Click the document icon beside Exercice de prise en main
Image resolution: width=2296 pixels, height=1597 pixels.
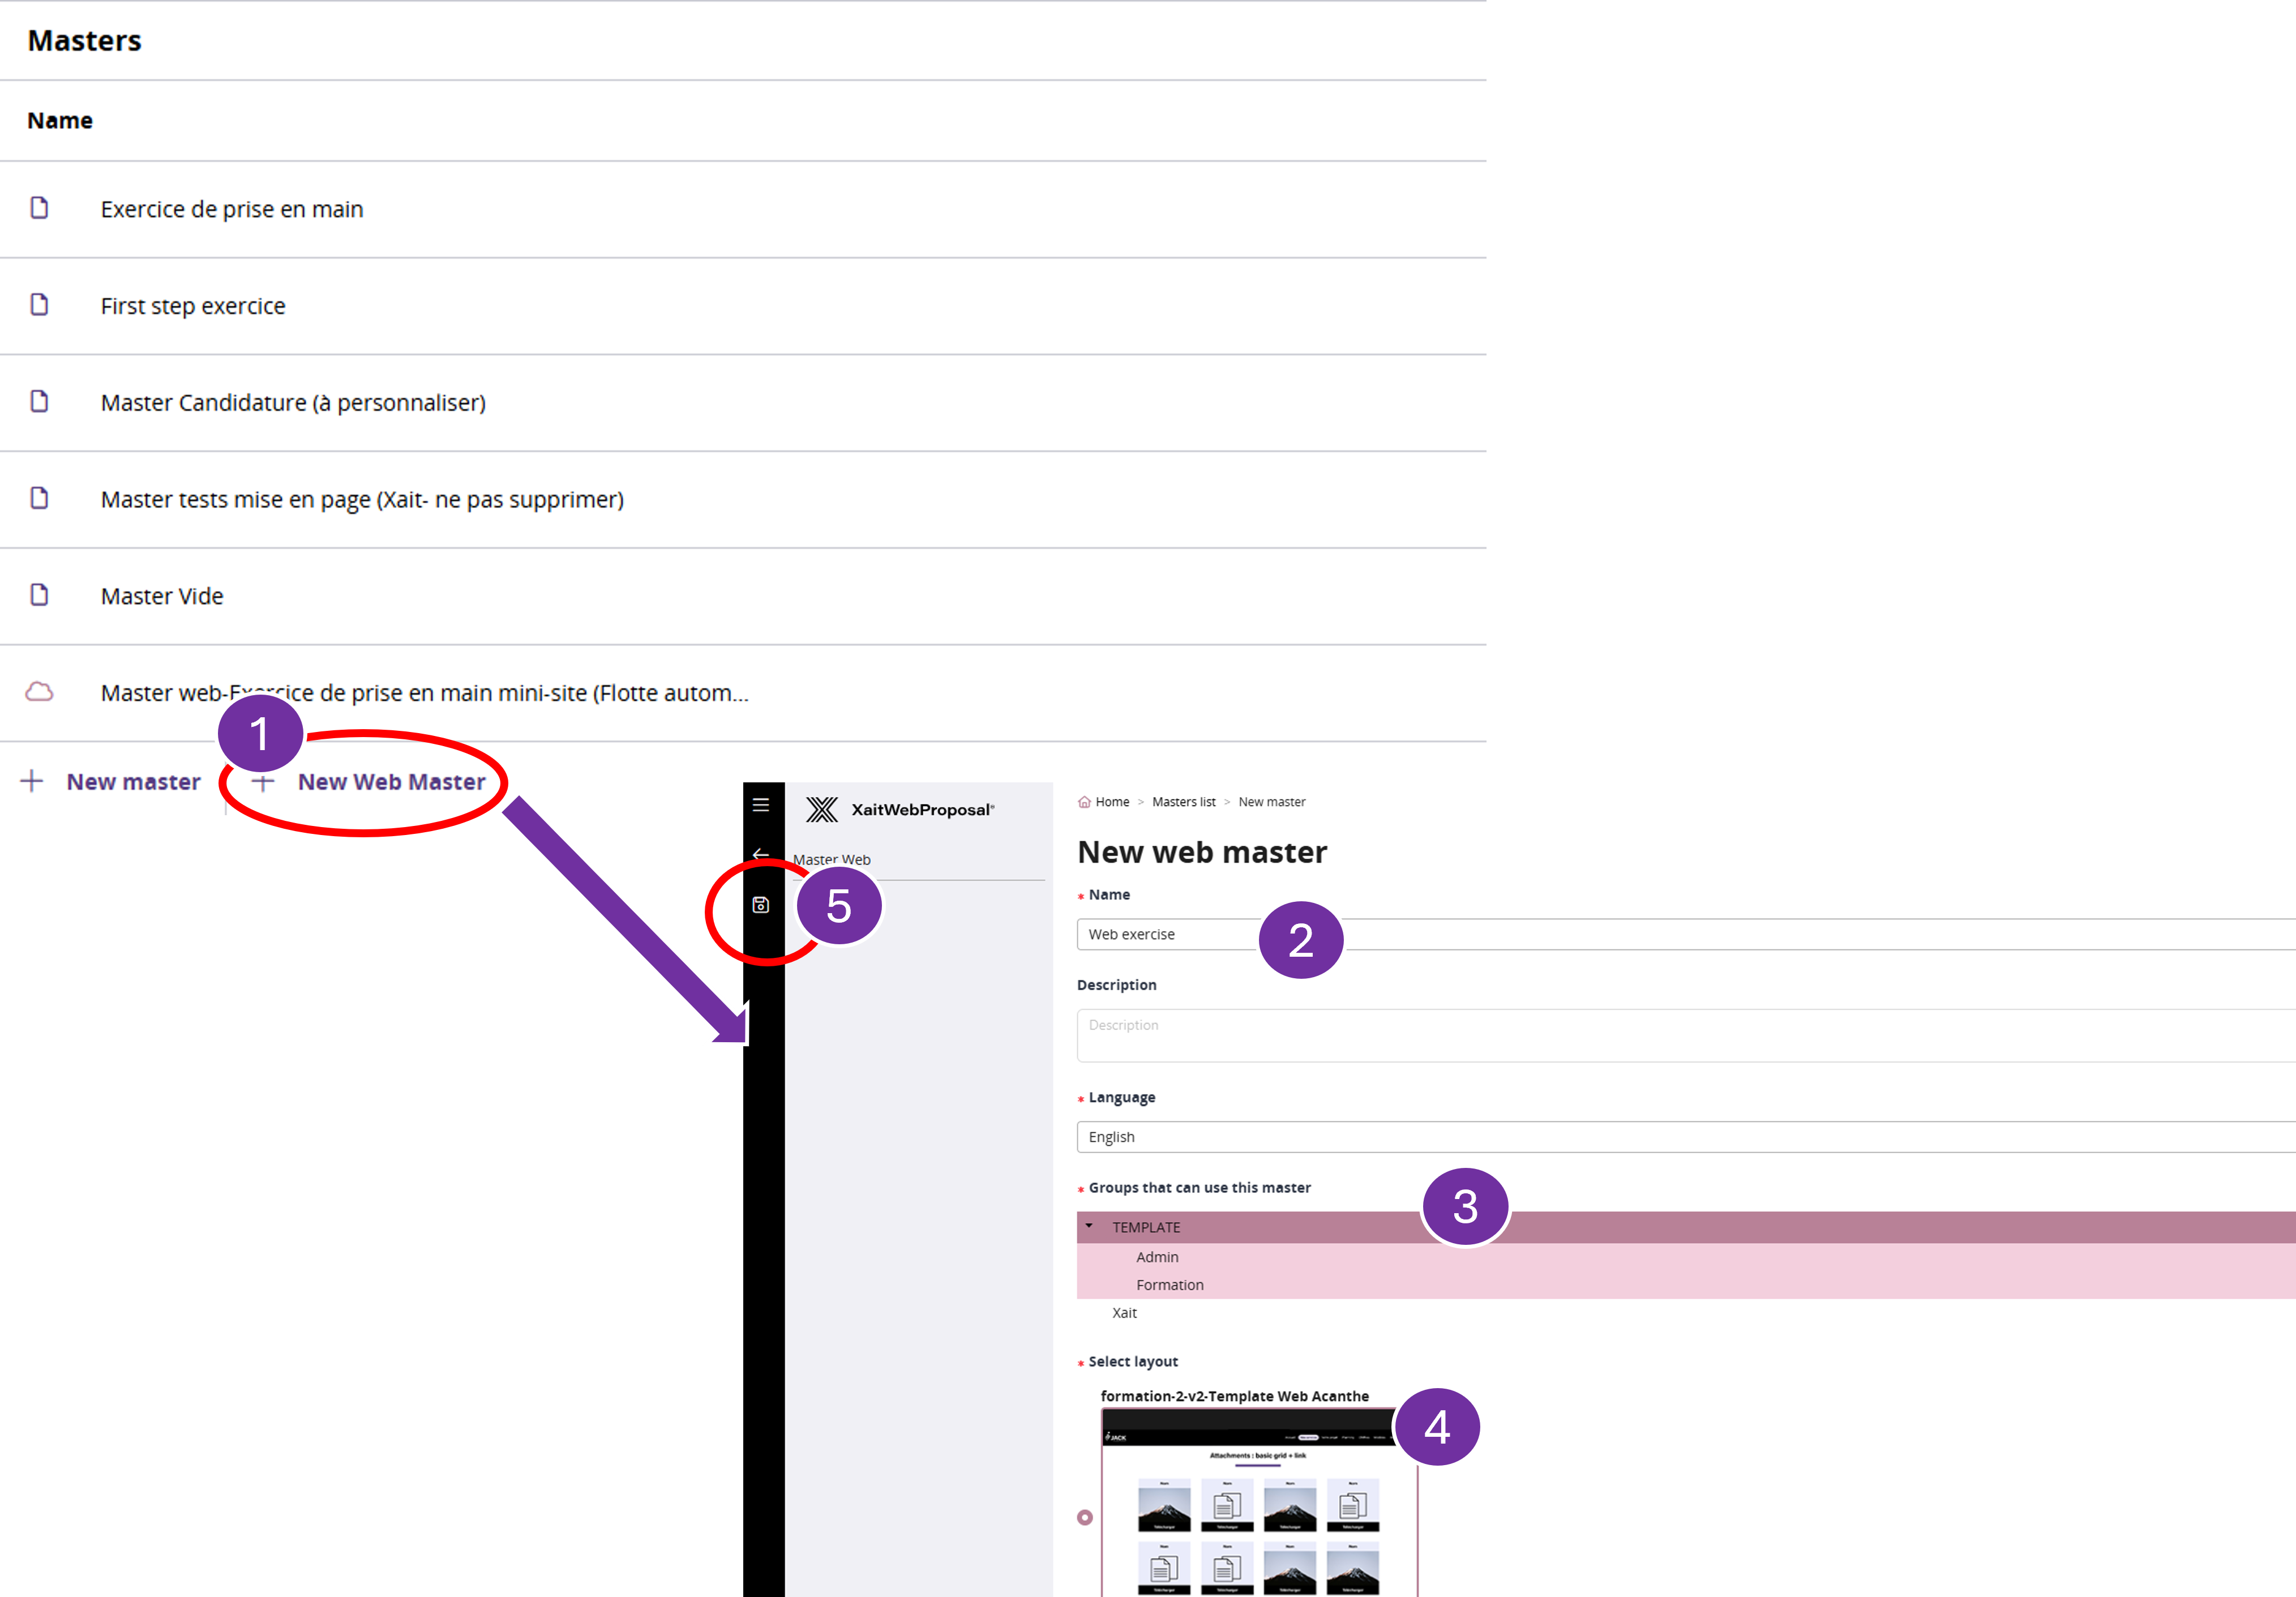(40, 208)
